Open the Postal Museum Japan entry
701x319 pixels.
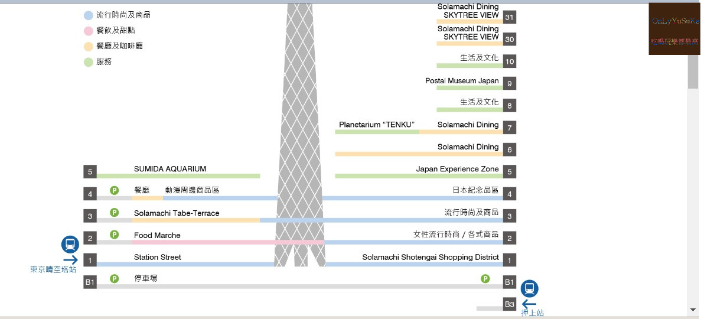pyautogui.click(x=462, y=81)
